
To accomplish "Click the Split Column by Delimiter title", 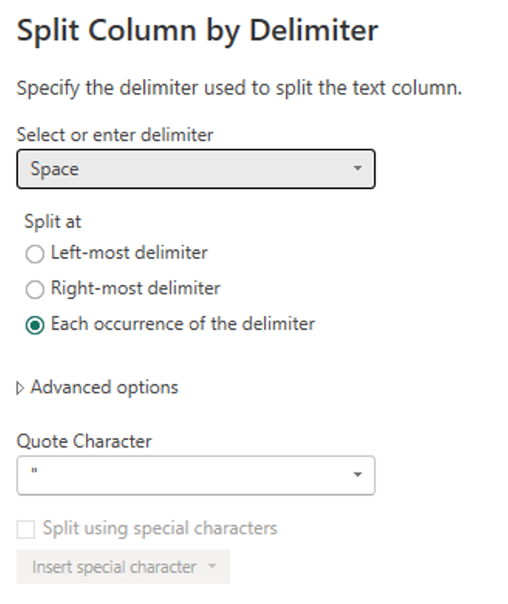I will pyautogui.click(x=197, y=30).
